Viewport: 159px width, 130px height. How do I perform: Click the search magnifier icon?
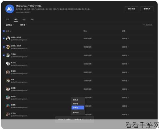click(144, 25)
